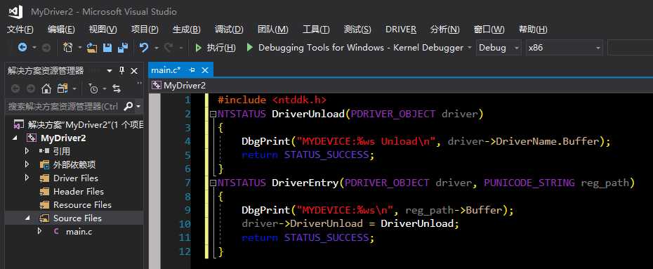Open the 文件(F) menu
This screenshot has width=653, height=269.
20,29
